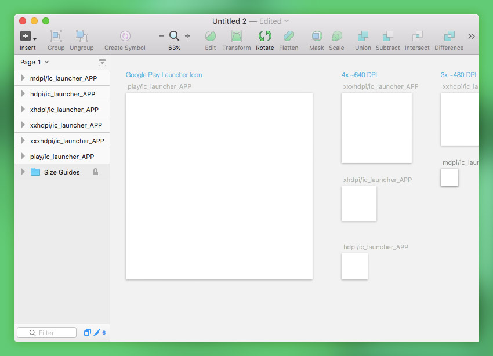Open the Page 1 dropdown
This screenshot has width=493, height=356.
coord(34,62)
